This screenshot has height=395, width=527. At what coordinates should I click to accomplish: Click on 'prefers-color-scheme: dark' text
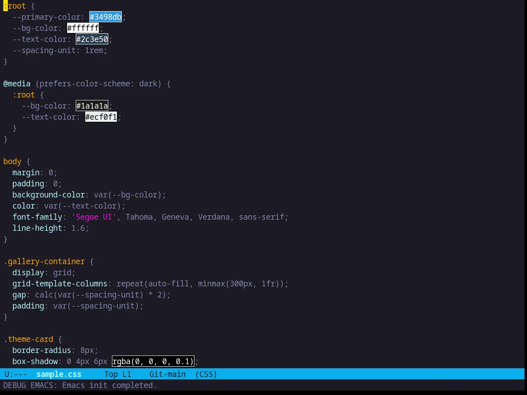pyautogui.click(x=98, y=84)
